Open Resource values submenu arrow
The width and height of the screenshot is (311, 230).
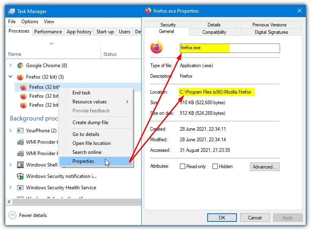(x=127, y=102)
